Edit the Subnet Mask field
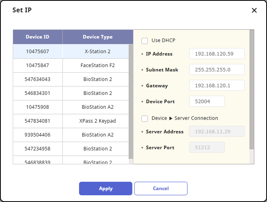 (217, 70)
